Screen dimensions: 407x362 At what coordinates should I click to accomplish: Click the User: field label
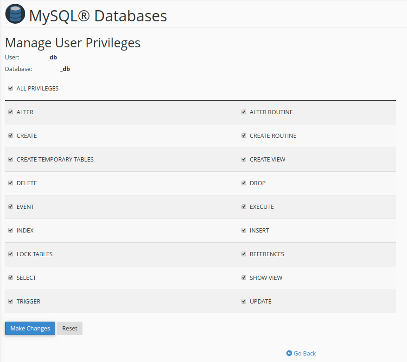pyautogui.click(x=12, y=58)
